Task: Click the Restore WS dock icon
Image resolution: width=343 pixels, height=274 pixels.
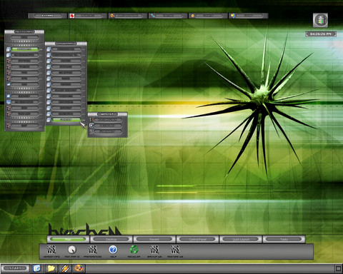Action: pyautogui.click(x=175, y=250)
